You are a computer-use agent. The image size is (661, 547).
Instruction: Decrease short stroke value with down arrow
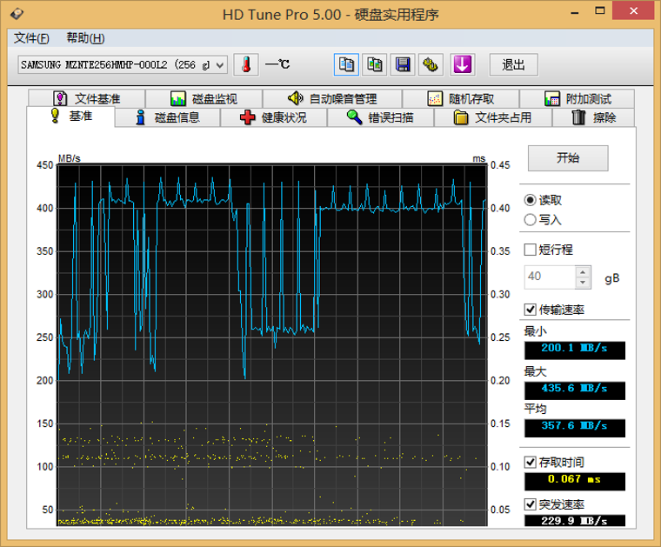pos(583,283)
